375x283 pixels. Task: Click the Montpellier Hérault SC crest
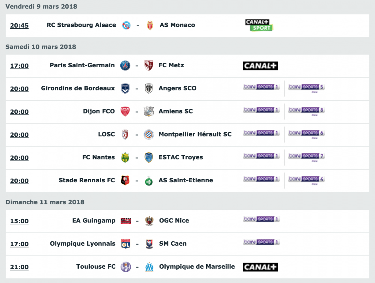[148, 135]
